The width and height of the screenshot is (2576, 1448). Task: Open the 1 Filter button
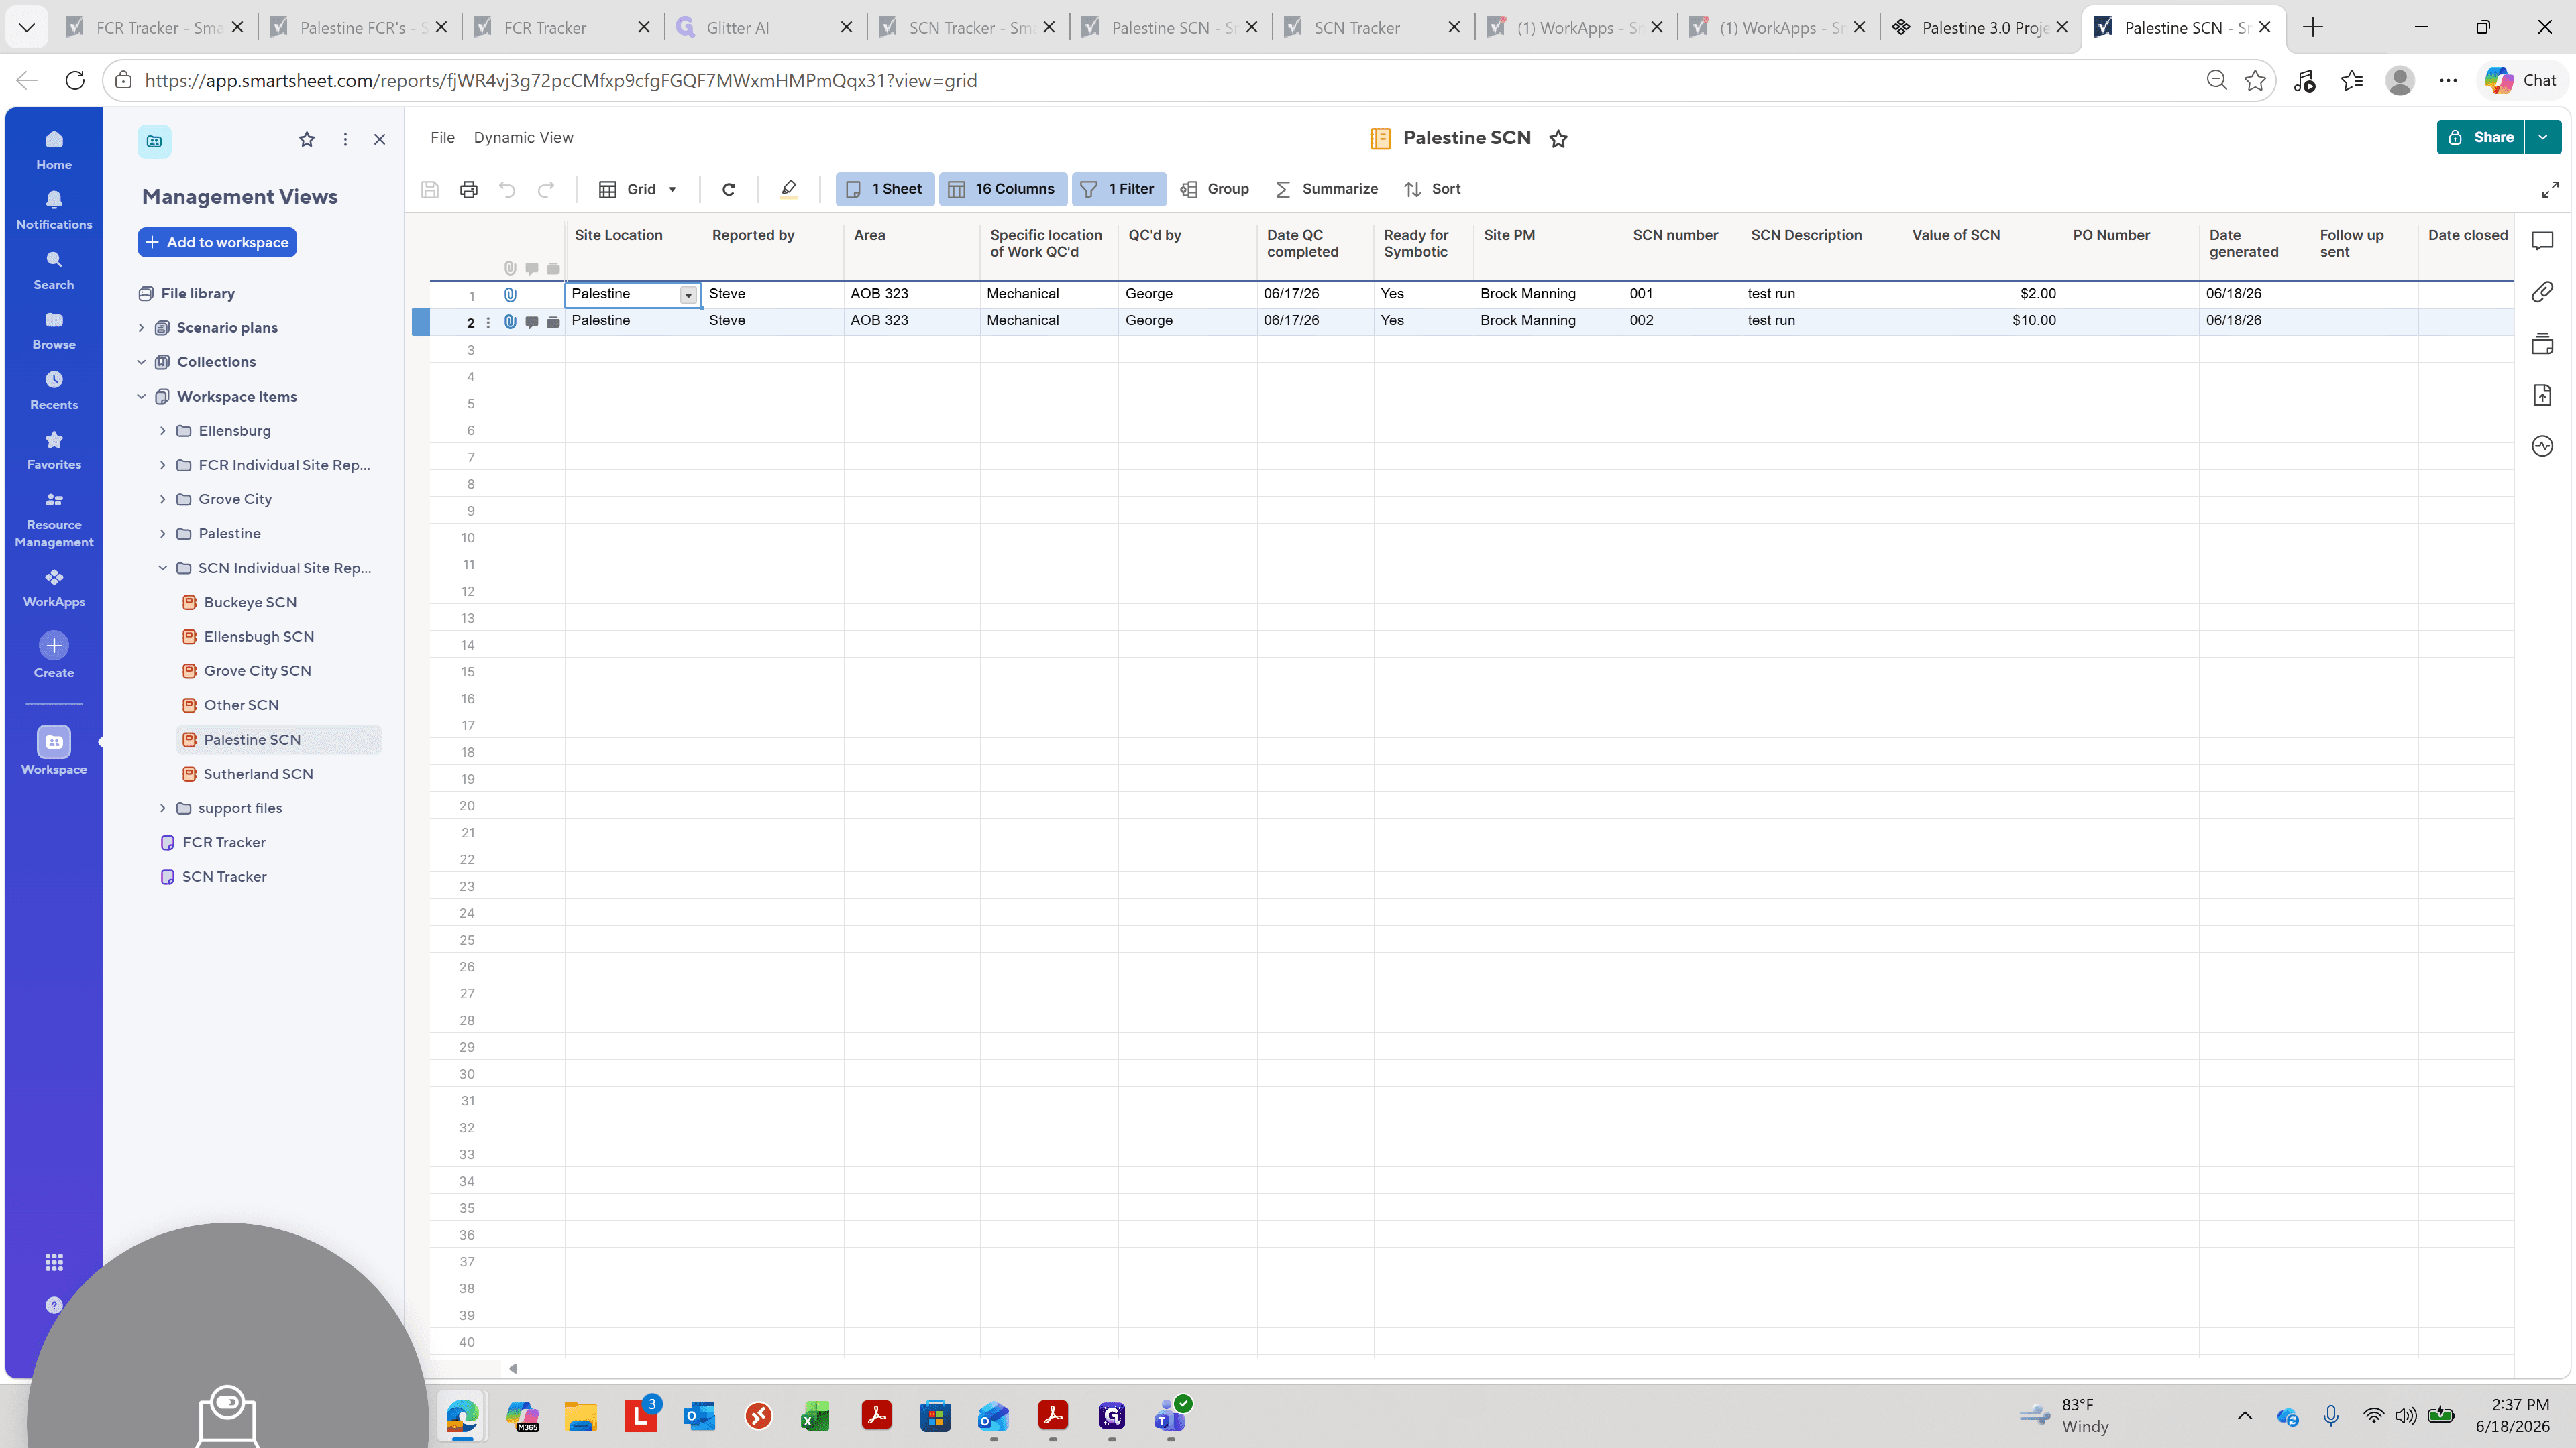pos(1119,189)
